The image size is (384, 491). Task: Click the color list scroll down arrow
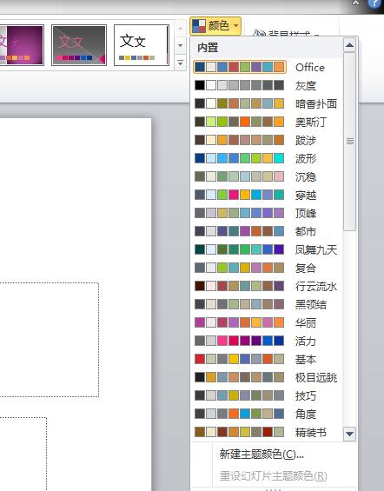tap(349, 434)
